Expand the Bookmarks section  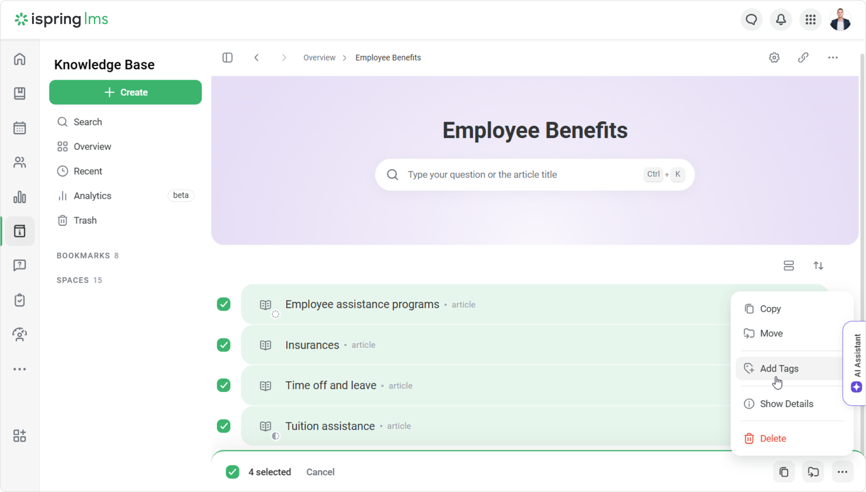(83, 256)
